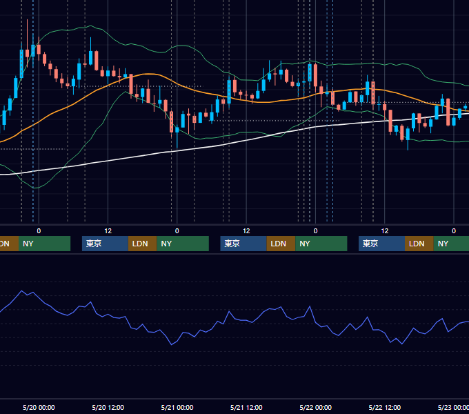Select the 東京 session block for May 21

click(x=243, y=244)
